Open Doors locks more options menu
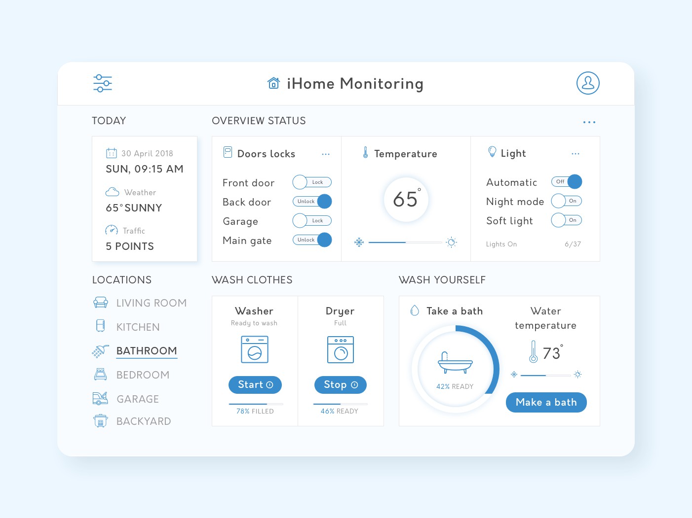Viewport: 692px width, 518px height. tap(326, 154)
